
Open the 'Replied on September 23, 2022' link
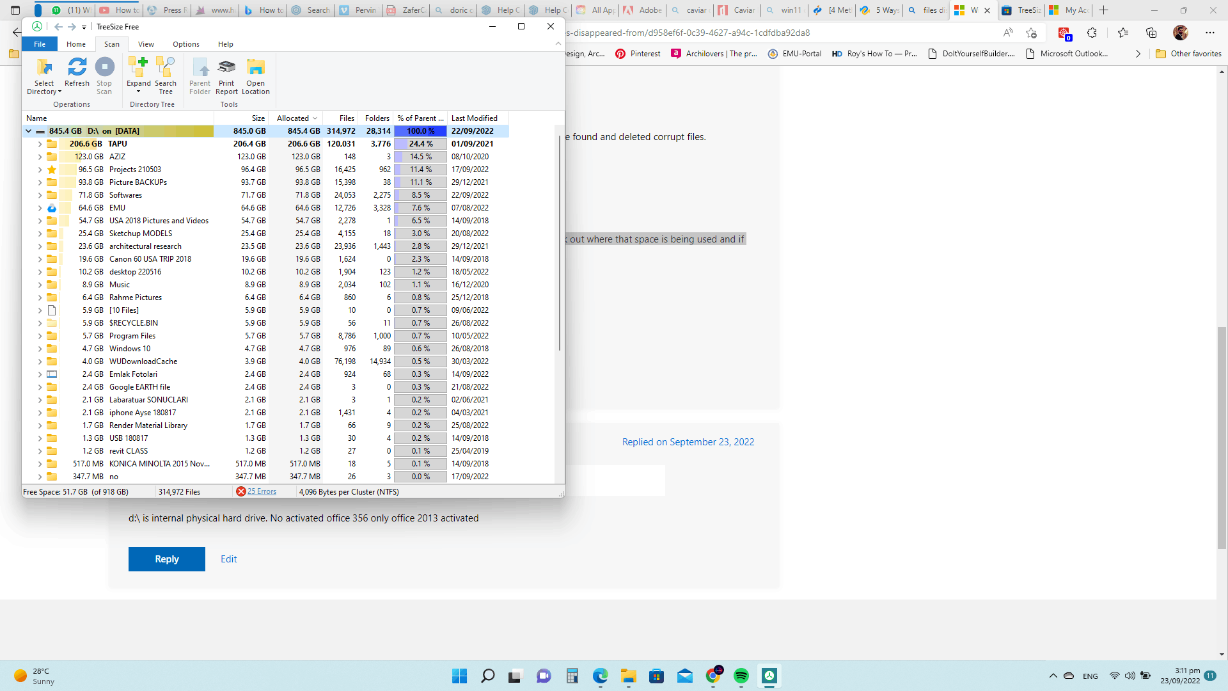point(688,442)
